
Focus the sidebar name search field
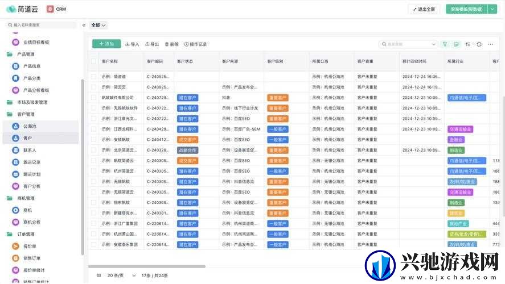click(41, 25)
